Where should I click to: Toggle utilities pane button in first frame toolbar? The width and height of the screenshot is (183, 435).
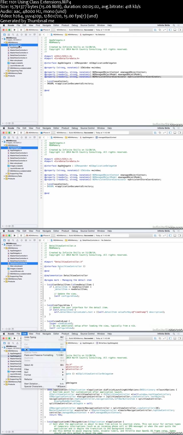pos(179,30)
